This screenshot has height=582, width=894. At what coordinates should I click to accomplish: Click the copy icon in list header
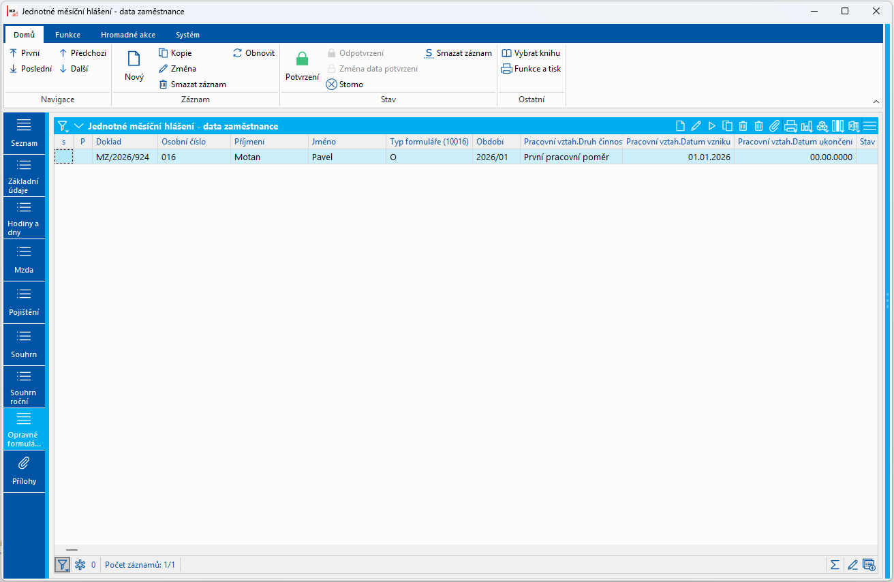727,126
